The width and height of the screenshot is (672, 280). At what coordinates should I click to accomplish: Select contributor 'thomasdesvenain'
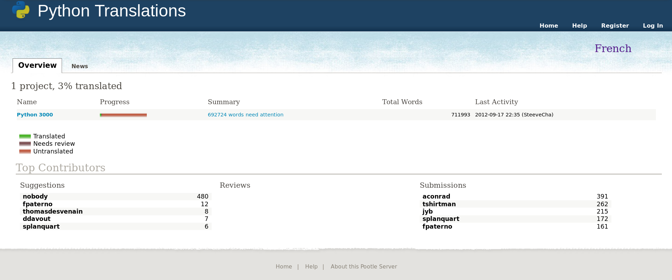53,211
